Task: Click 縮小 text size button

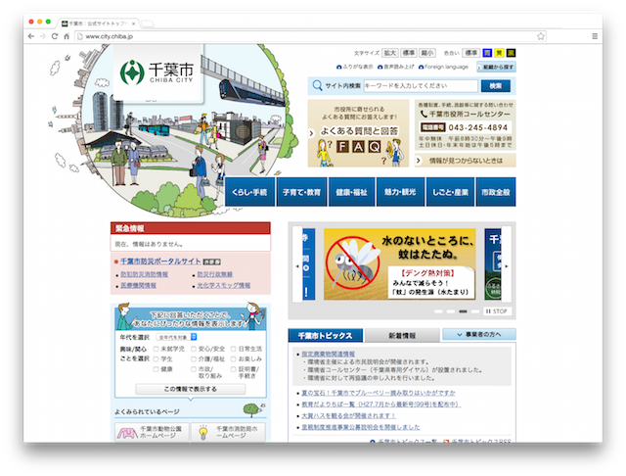Action: click(427, 53)
